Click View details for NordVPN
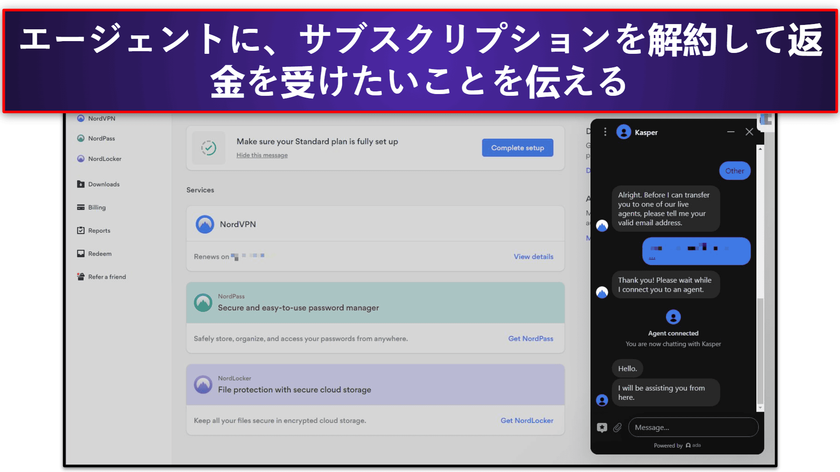Screen dimensions: 840x472 tap(533, 257)
